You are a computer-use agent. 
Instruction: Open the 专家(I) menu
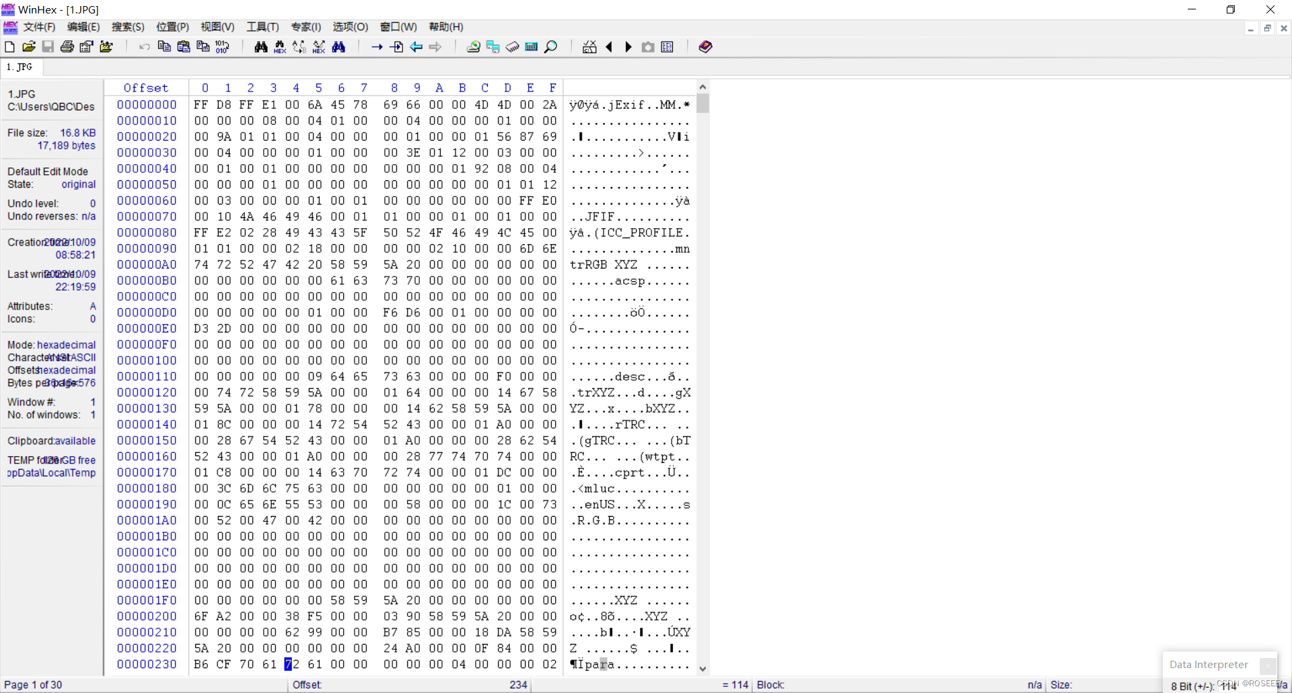[x=306, y=27]
